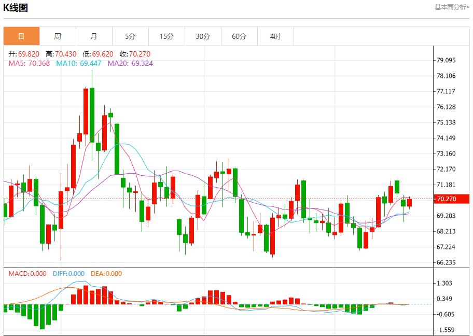This screenshot has height=336, width=473.
Task: Open the 月 monthly chart tab
Action: [x=94, y=36]
